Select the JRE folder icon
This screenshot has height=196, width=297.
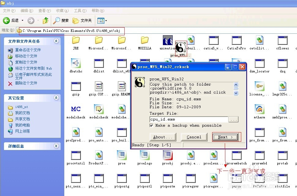pos(76,40)
